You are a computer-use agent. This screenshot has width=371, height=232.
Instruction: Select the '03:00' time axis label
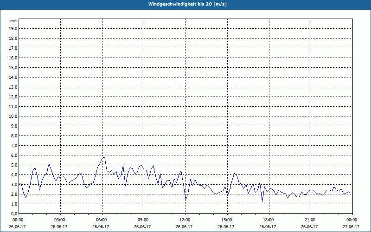coord(59,220)
